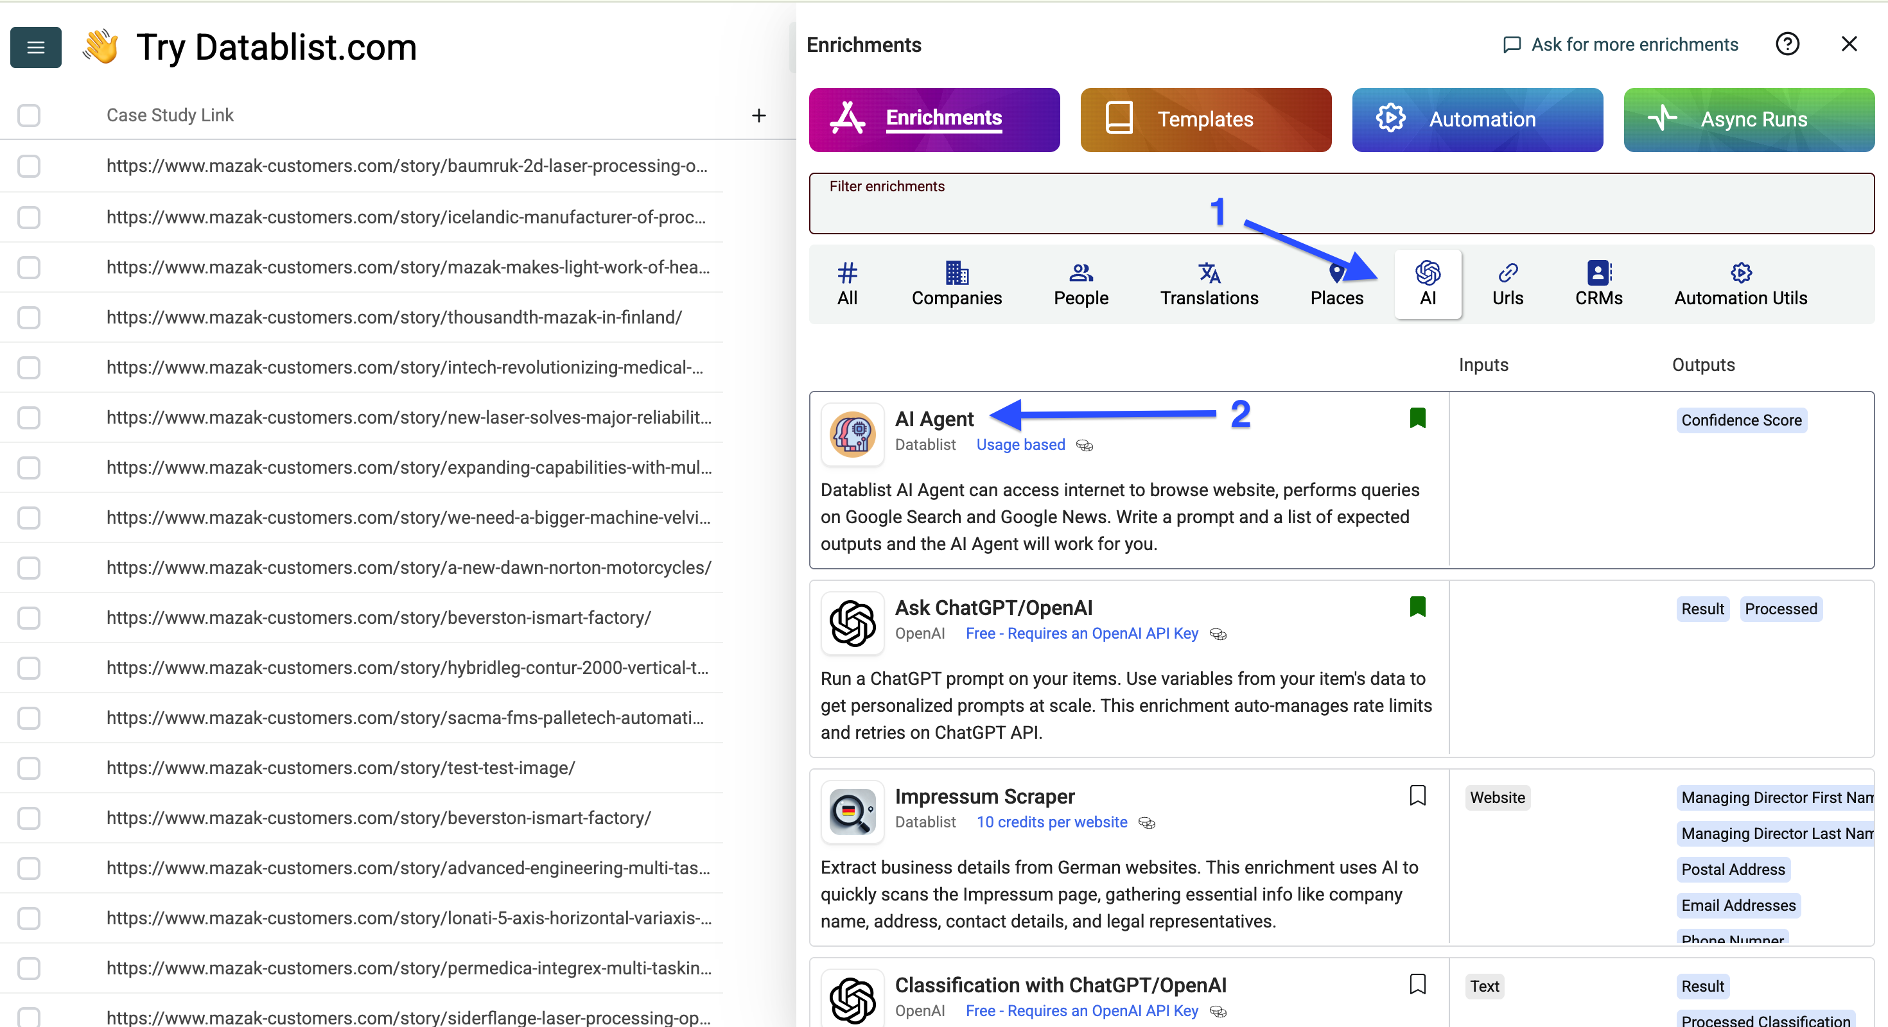The width and height of the screenshot is (1888, 1027).
Task: Select the Places pin category
Action: (1337, 284)
